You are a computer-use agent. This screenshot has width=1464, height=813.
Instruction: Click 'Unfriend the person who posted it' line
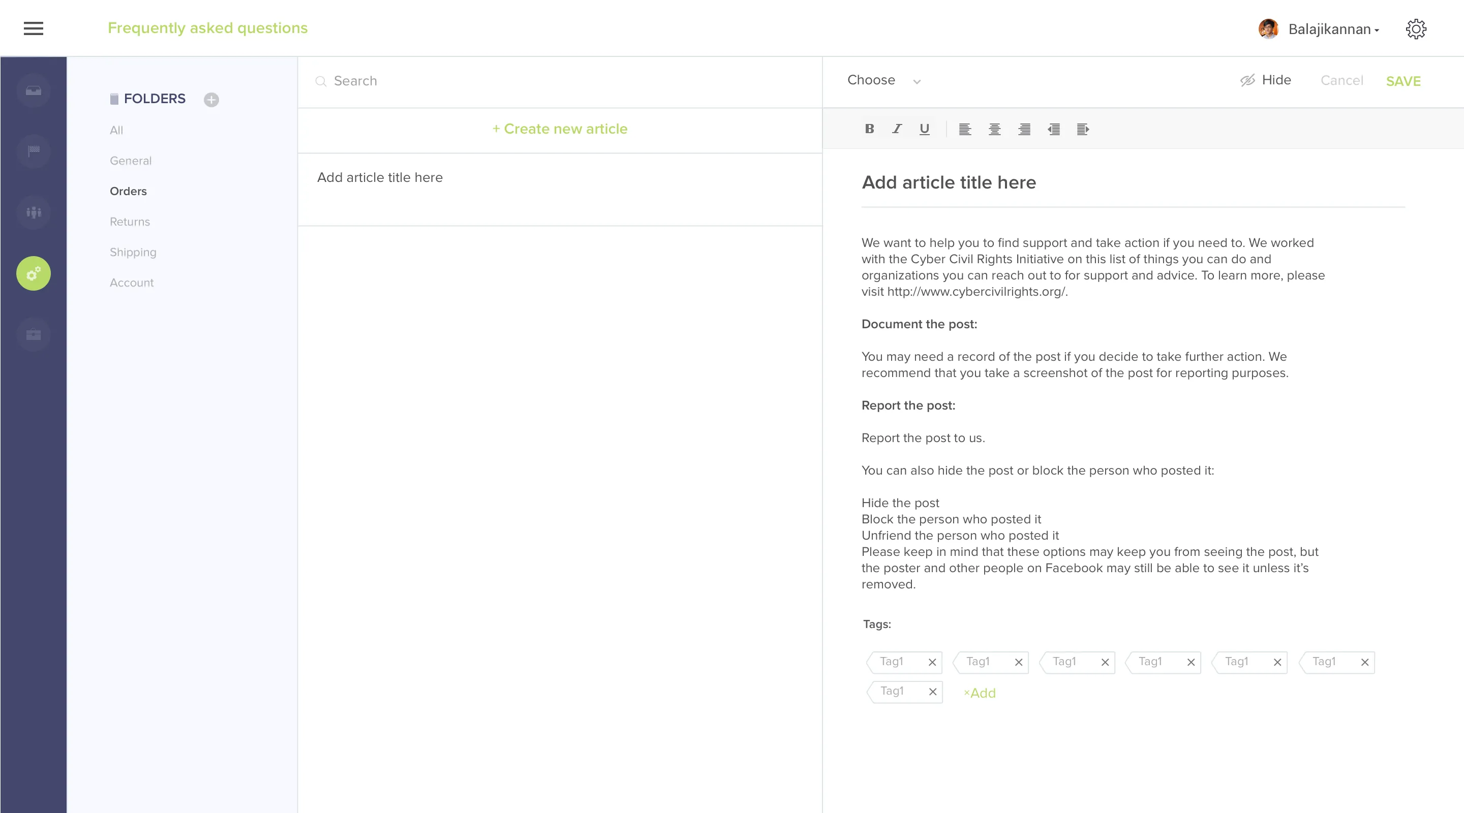(960, 535)
